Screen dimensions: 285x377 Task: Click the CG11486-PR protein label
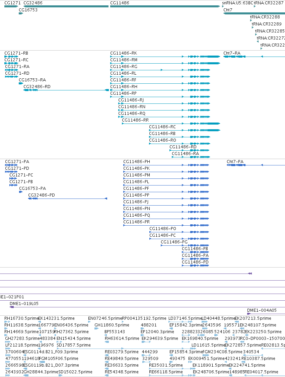tap(137, 222)
